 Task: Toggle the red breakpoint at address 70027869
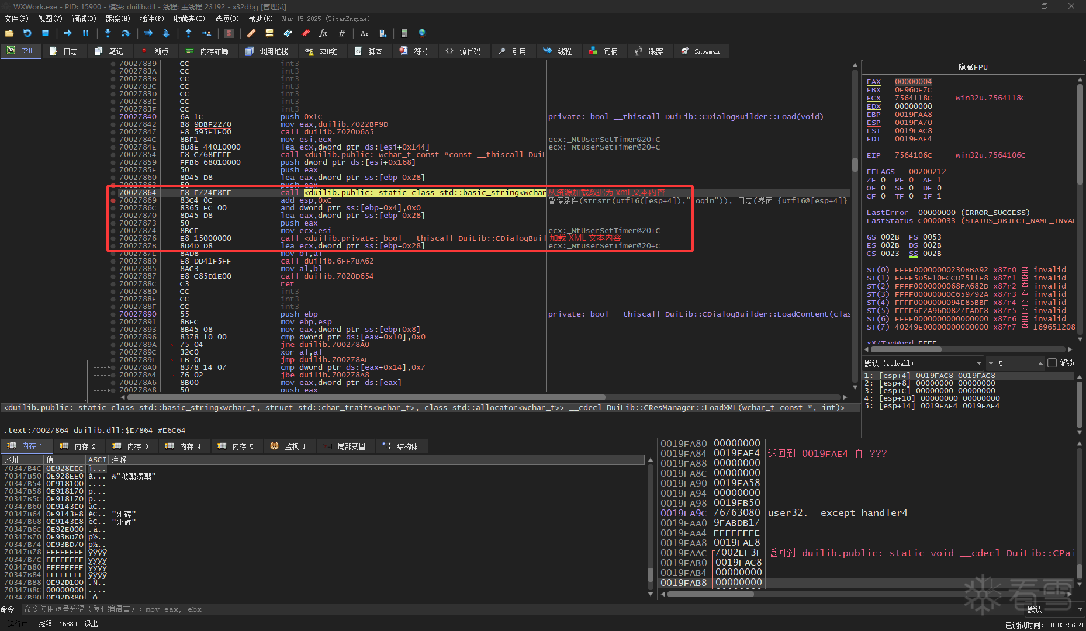[113, 200]
